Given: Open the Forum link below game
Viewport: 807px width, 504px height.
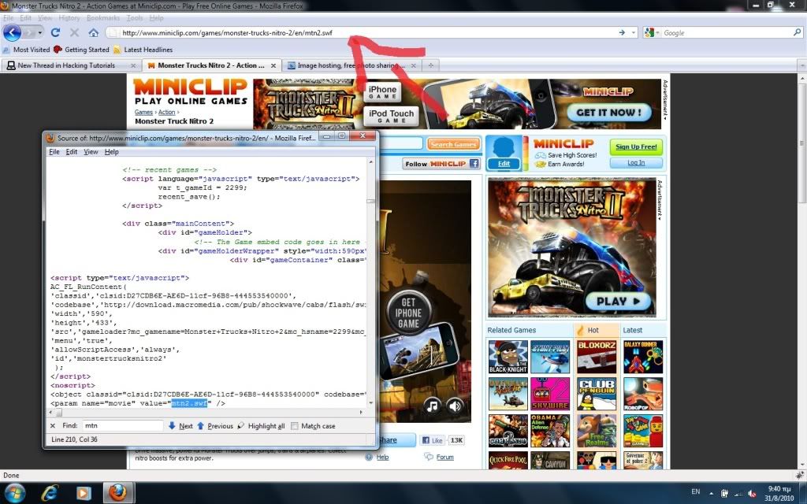Looking at the screenshot, I should (444, 457).
